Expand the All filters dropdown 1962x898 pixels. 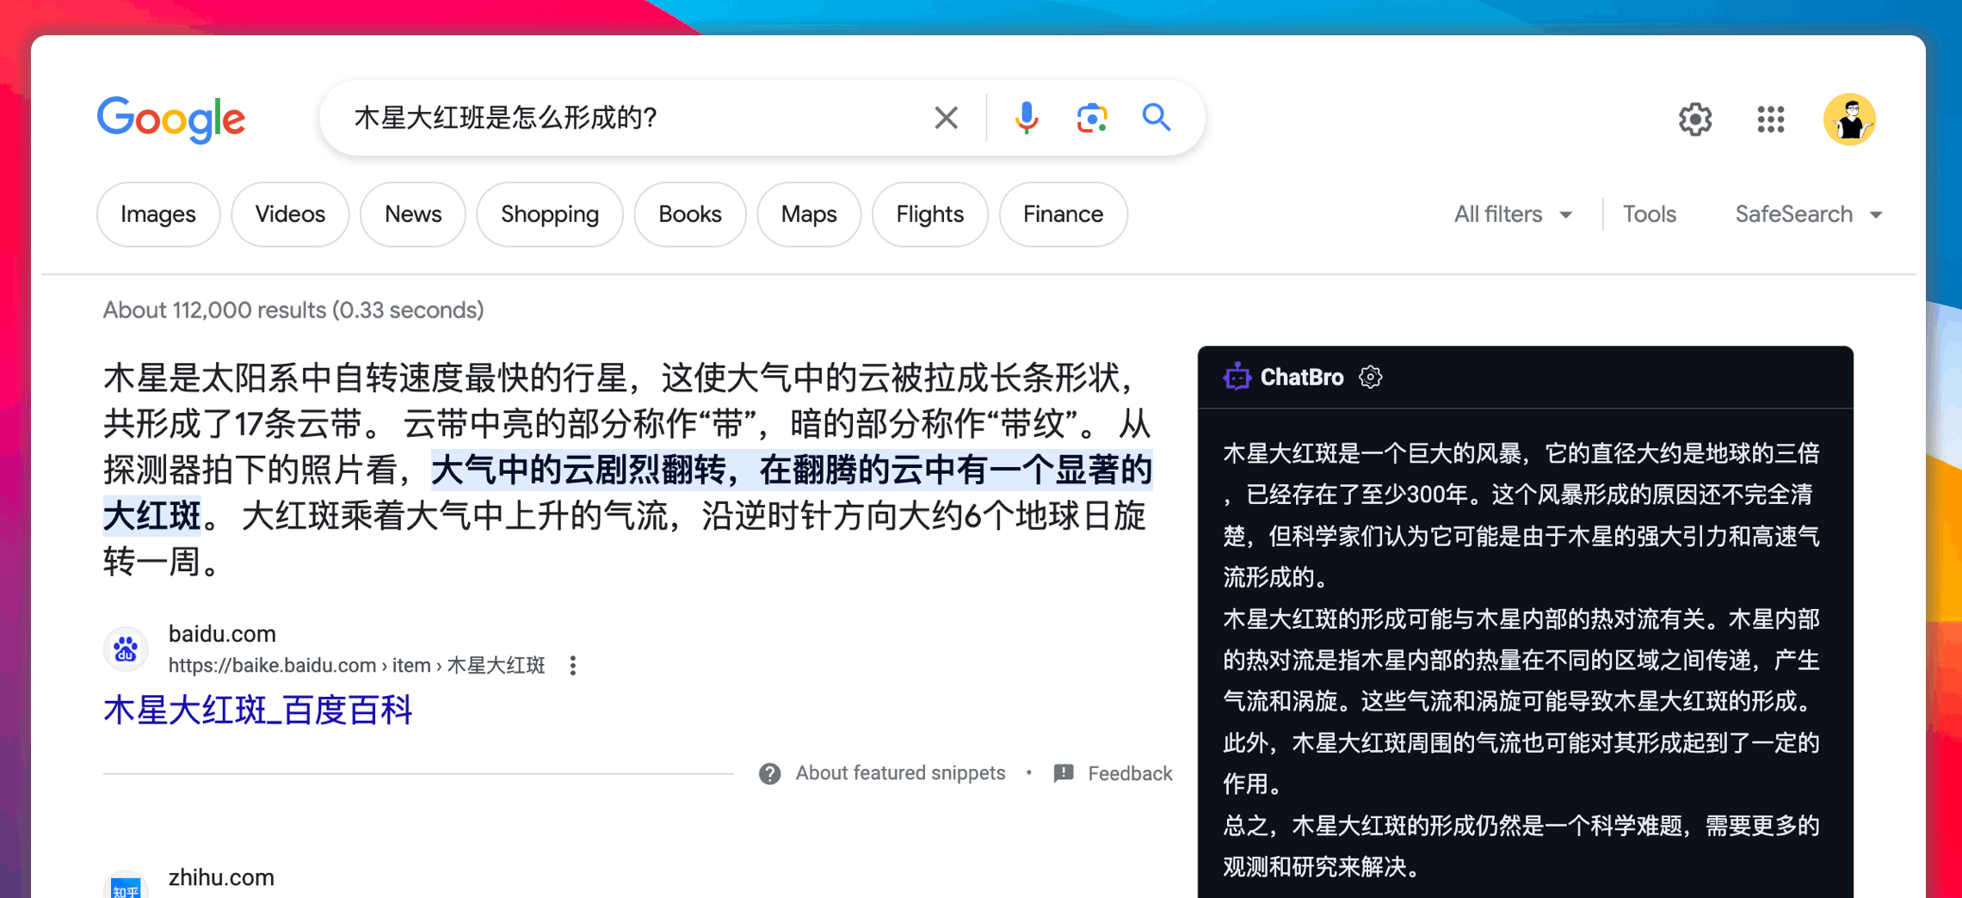click(x=1513, y=214)
